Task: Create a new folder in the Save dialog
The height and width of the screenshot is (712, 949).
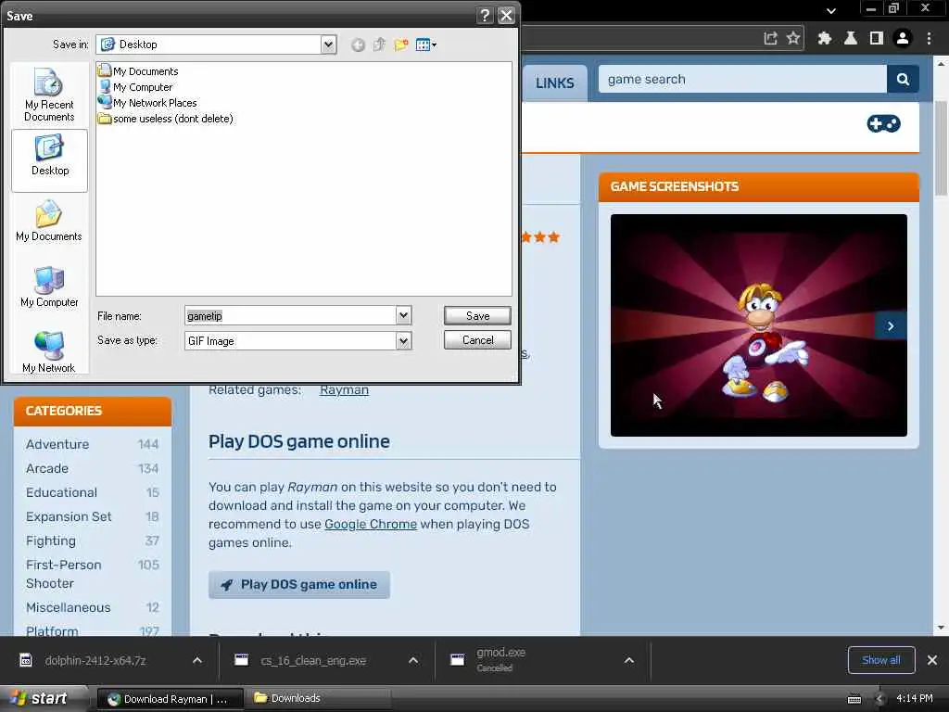Action: point(400,44)
